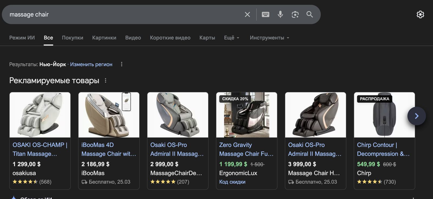Click the Osaki 3 999,00 $ chair image

coord(316,115)
